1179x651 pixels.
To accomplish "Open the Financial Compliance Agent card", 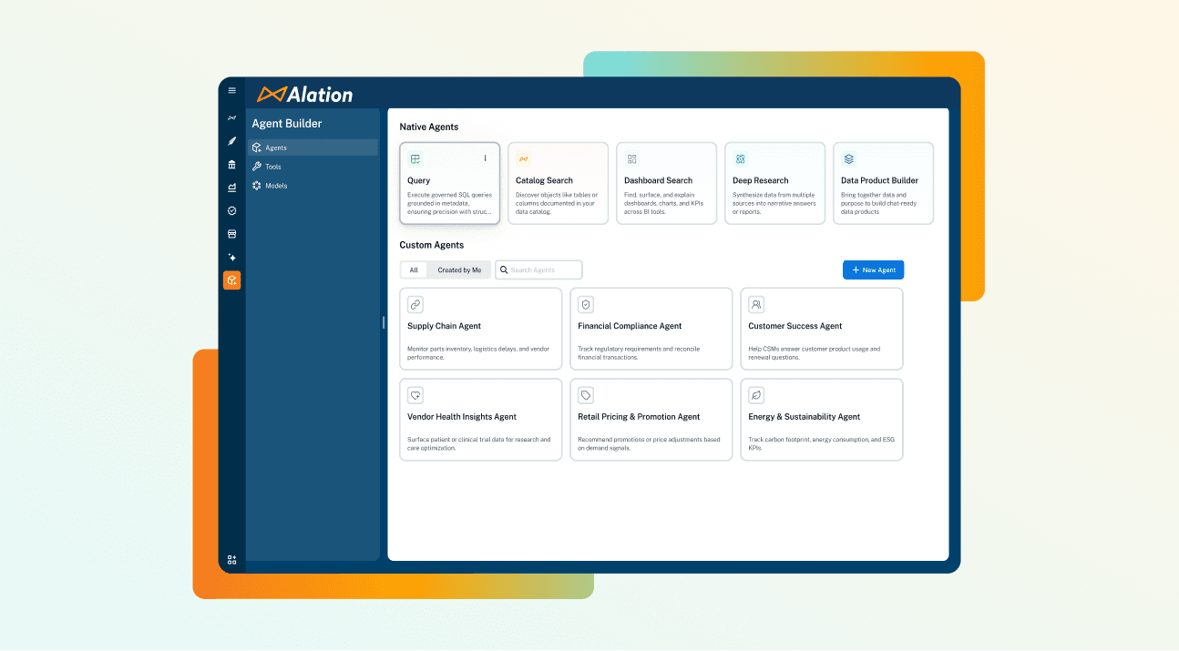I will (651, 329).
